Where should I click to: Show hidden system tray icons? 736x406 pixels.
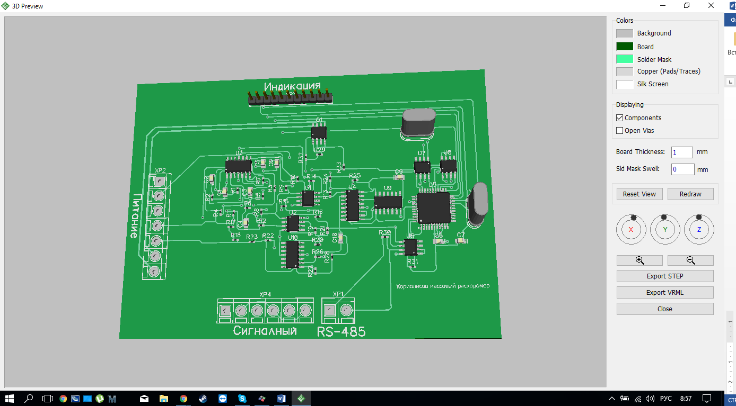click(612, 399)
